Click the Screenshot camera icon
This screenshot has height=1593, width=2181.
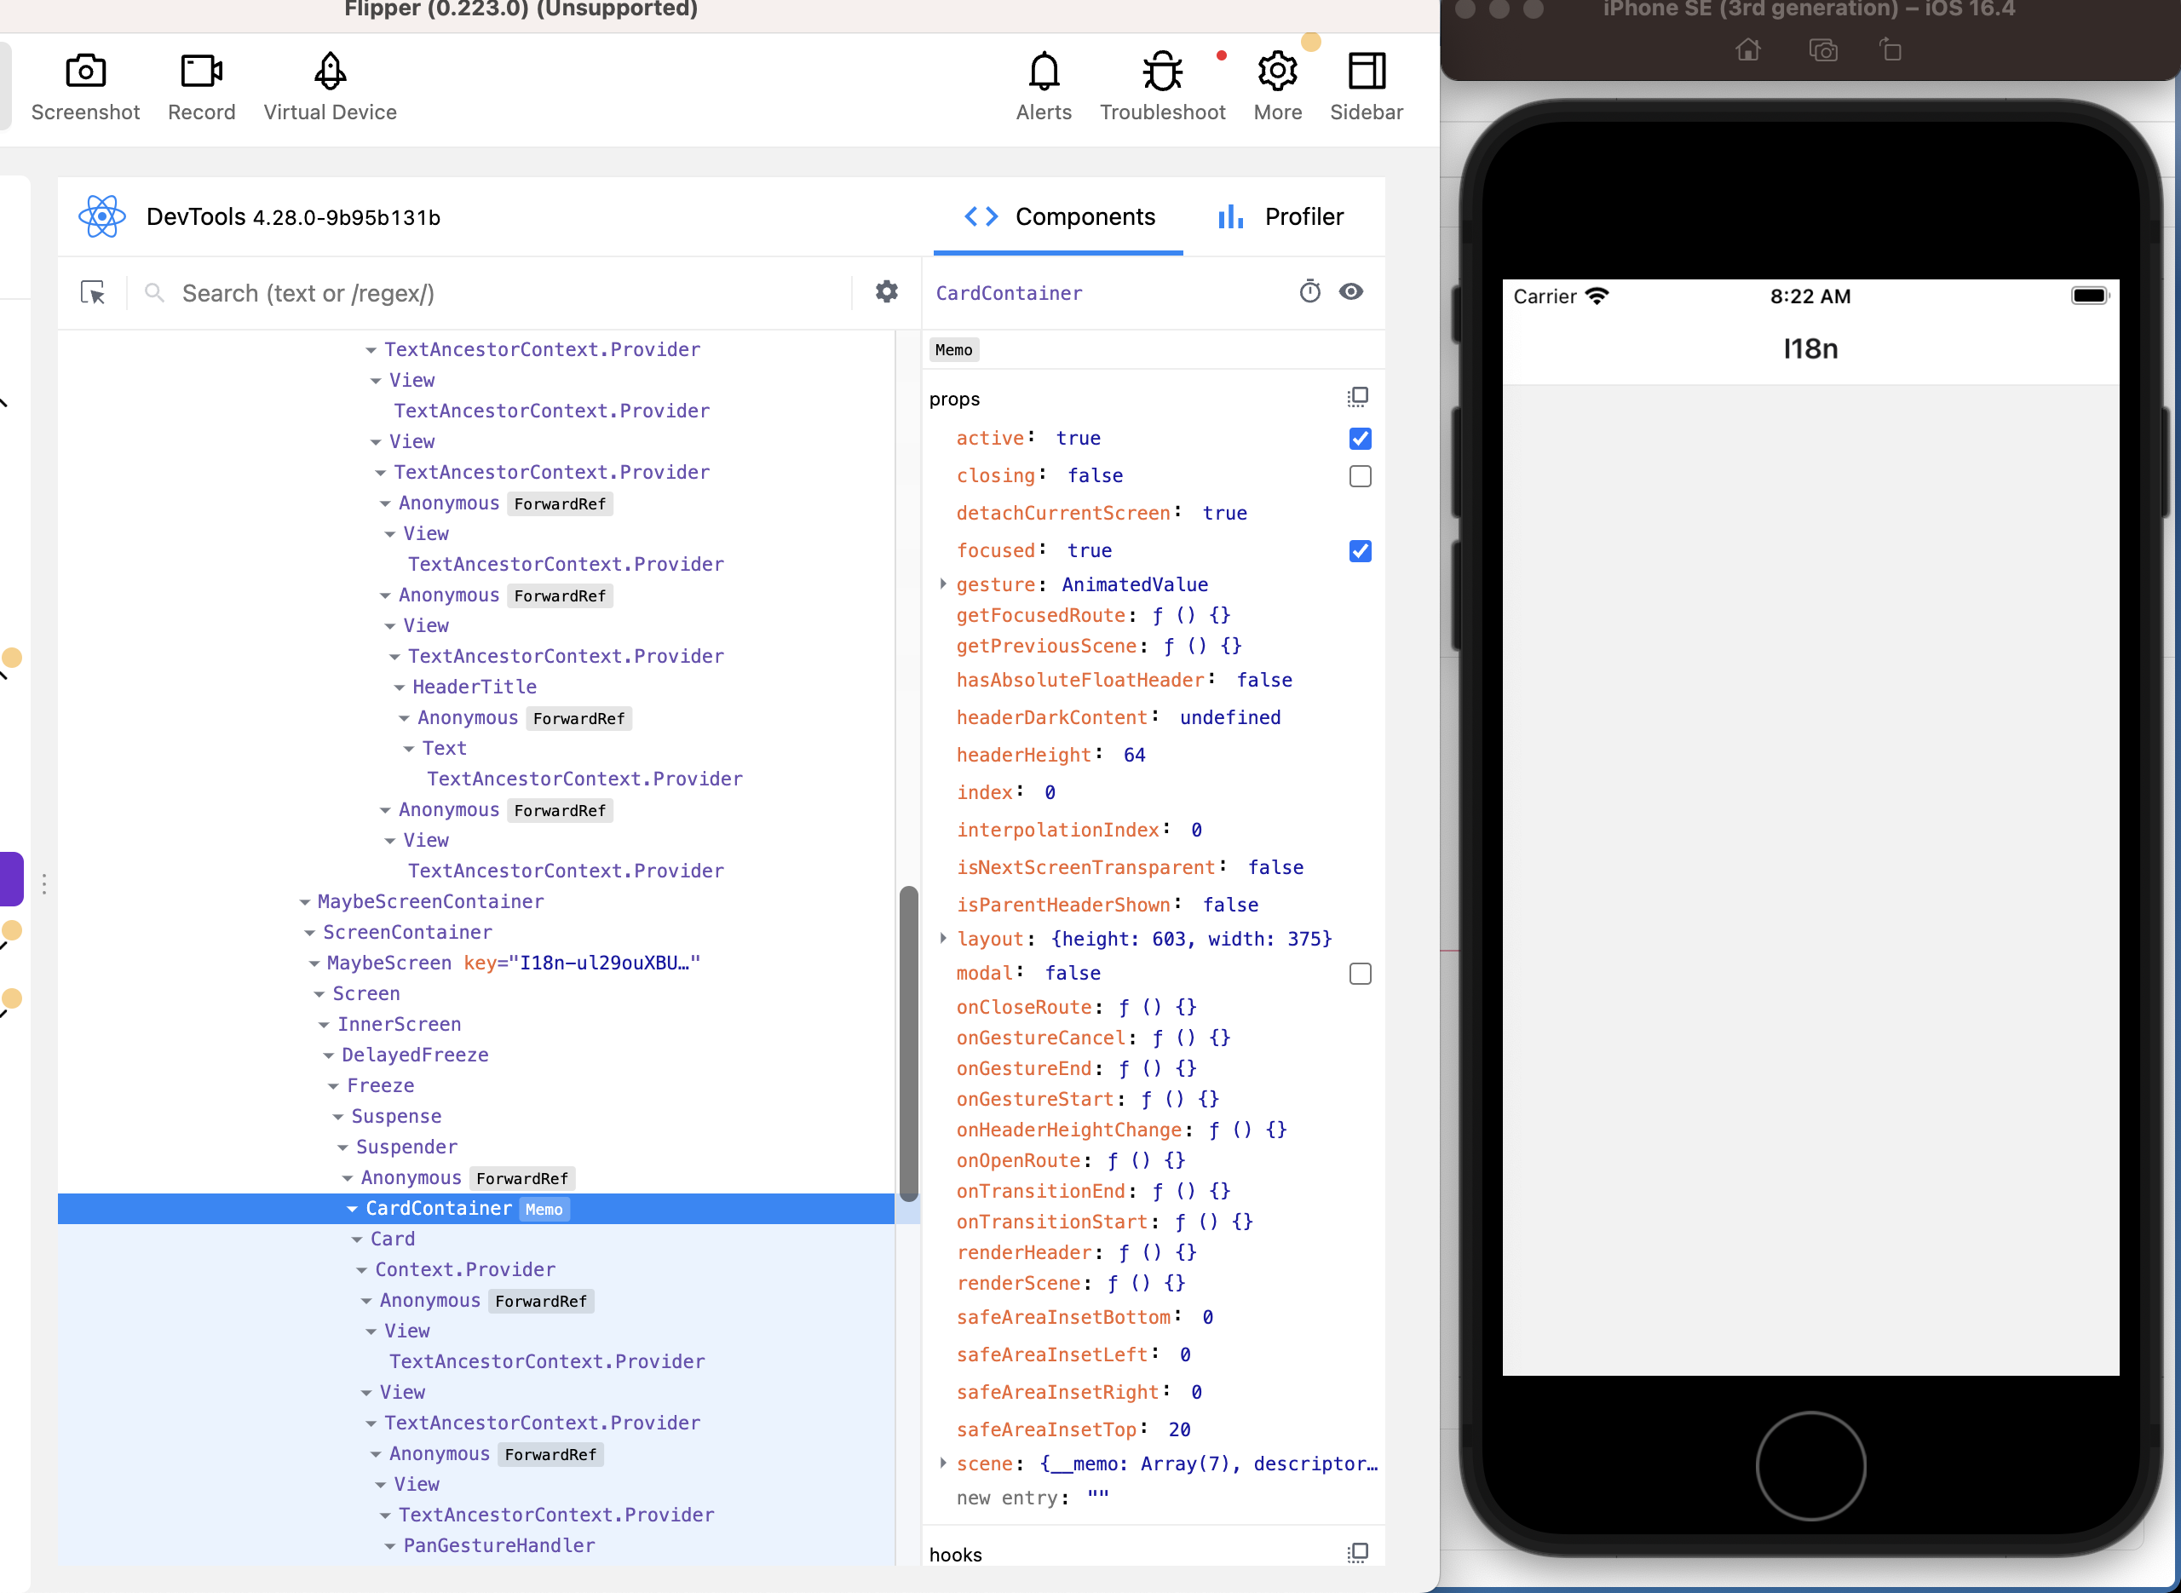[x=85, y=72]
